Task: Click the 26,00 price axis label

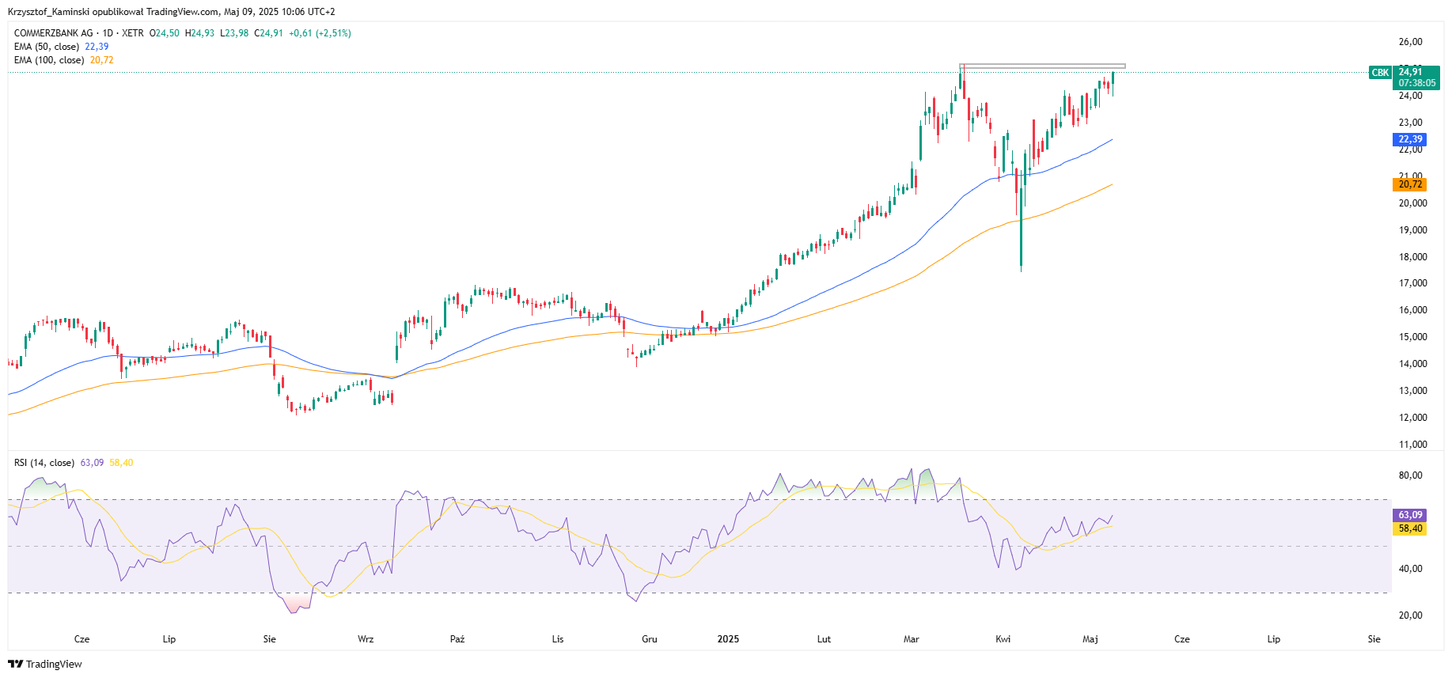Action: click(1410, 42)
